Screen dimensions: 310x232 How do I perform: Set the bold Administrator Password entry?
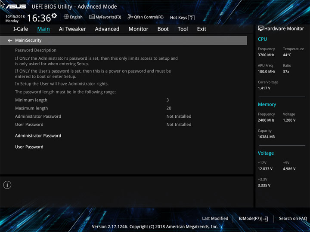pyautogui.click(x=38, y=136)
